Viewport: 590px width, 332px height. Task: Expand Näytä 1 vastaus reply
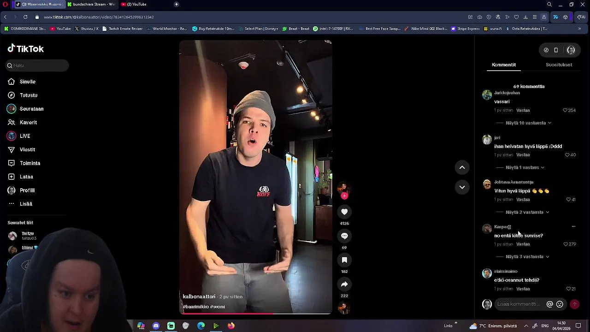525,167
